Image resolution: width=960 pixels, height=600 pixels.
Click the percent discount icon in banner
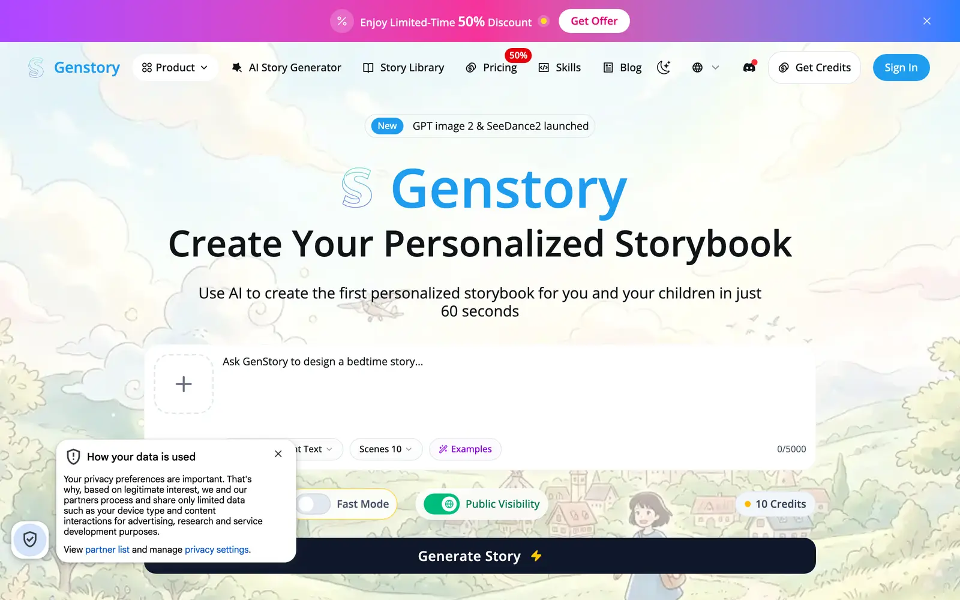point(341,21)
